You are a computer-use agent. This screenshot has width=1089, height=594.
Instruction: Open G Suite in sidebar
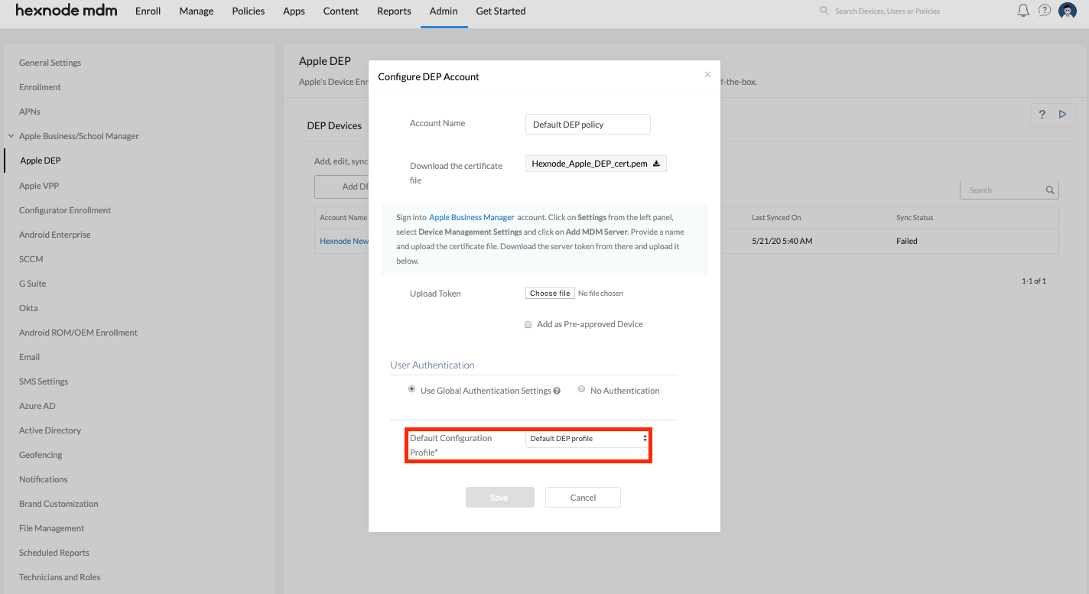pyautogui.click(x=33, y=284)
